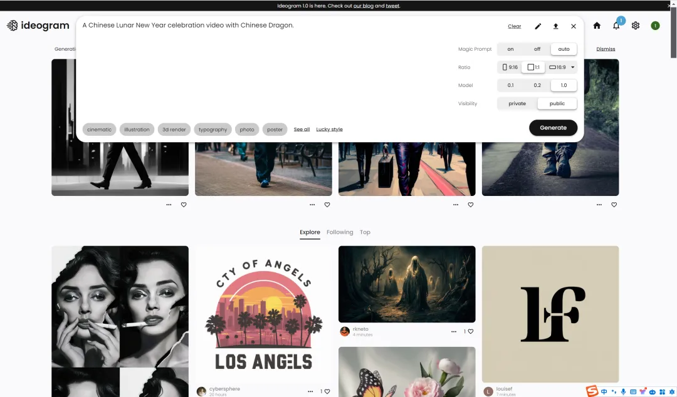
Task: Switch to the Top tab
Action: pos(365,232)
